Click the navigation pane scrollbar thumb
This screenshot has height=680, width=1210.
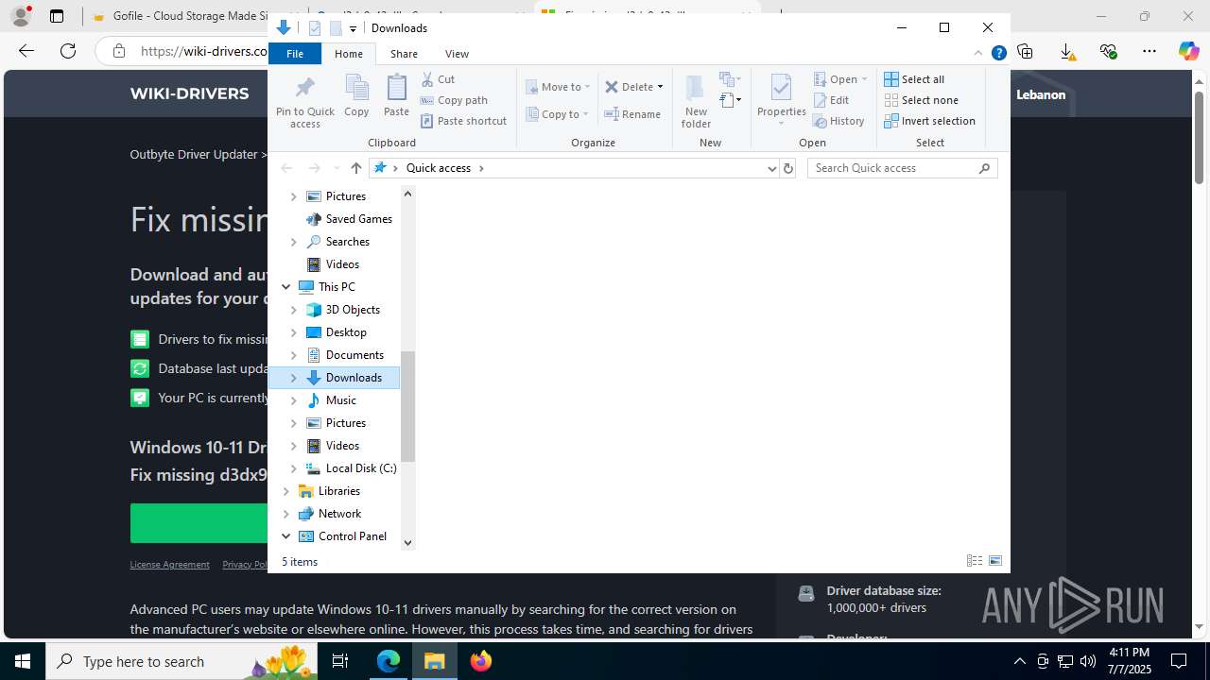click(x=407, y=406)
